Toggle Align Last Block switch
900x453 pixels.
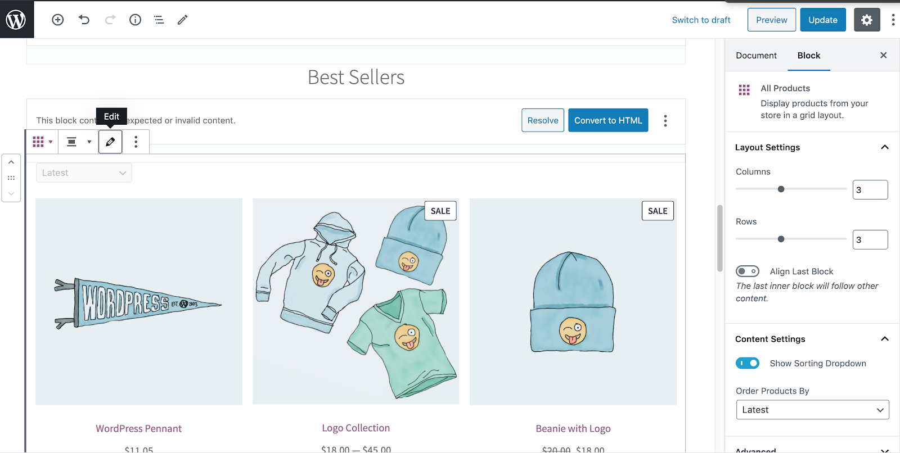pos(748,271)
